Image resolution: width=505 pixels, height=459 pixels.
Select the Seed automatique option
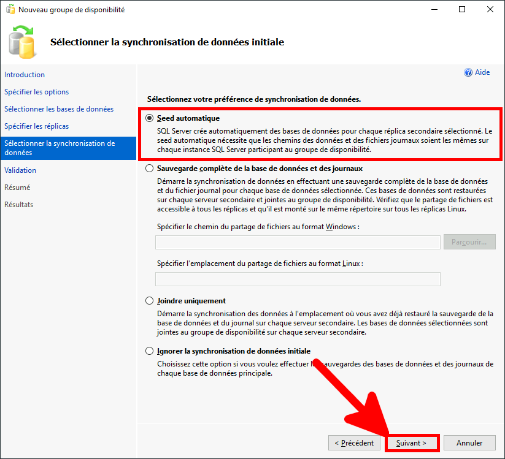[x=148, y=118]
